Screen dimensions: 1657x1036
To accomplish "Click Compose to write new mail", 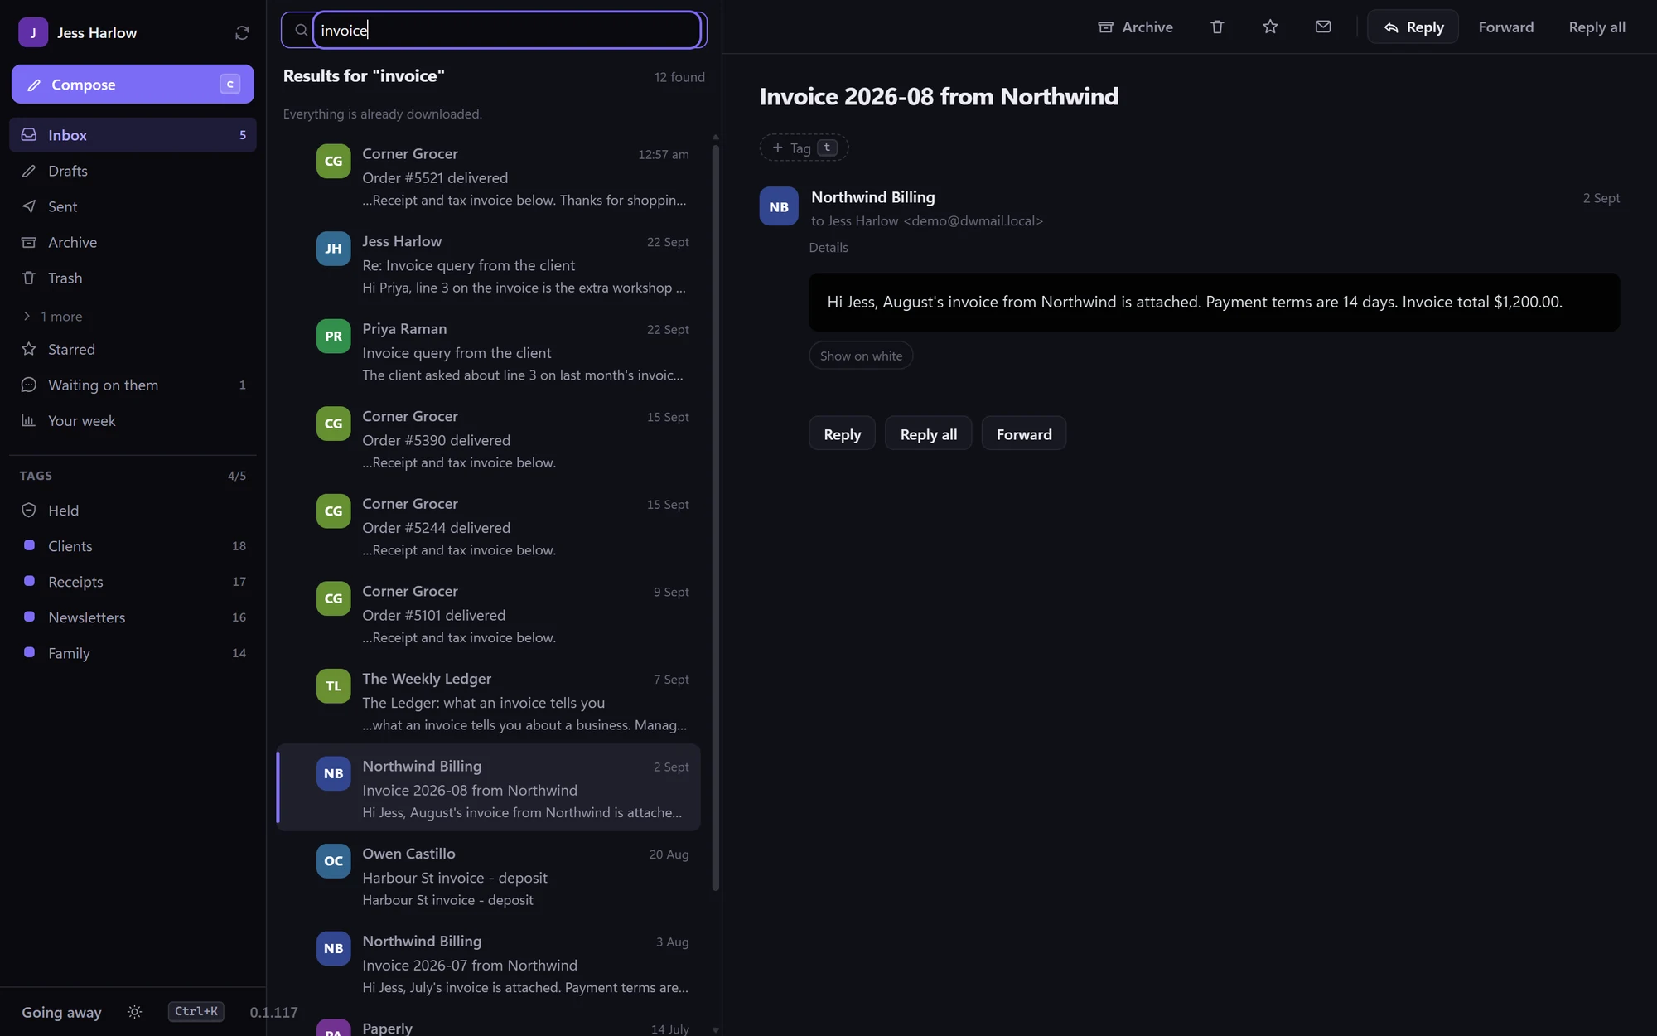I will pos(133,84).
